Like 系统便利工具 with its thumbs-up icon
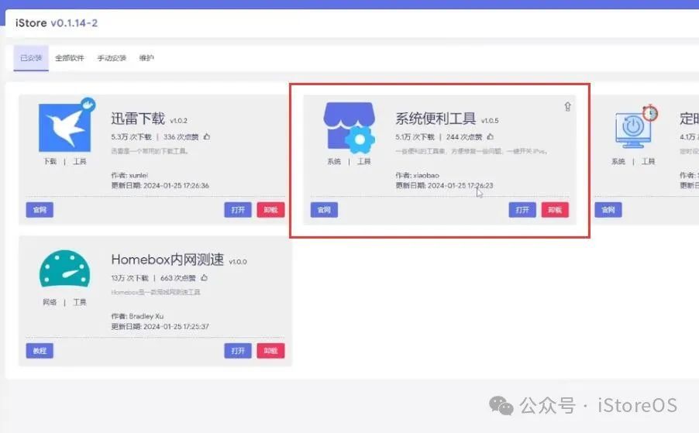Image resolution: width=699 pixels, height=433 pixels. point(491,137)
